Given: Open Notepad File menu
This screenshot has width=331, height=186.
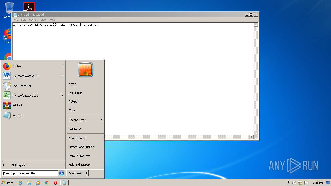Looking at the screenshot, I should [16, 20].
